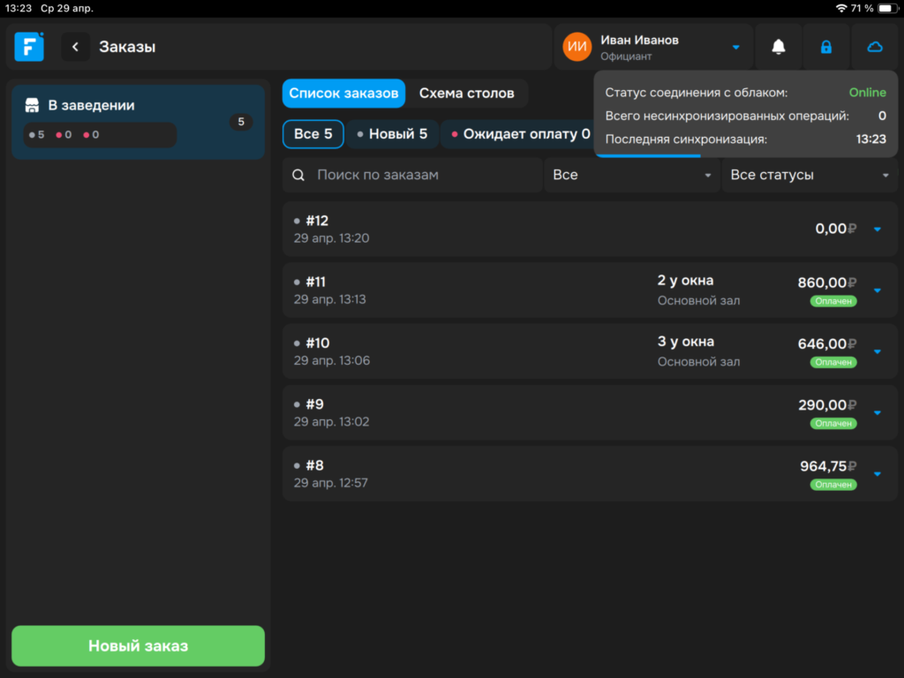Expand order #10 details arrow
This screenshot has width=904, height=678.
(x=878, y=351)
